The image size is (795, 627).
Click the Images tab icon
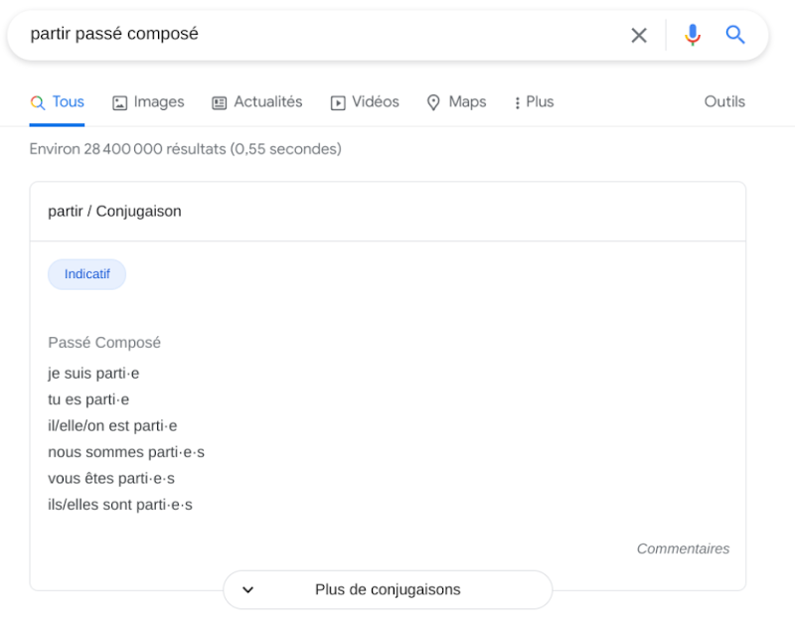(x=119, y=101)
